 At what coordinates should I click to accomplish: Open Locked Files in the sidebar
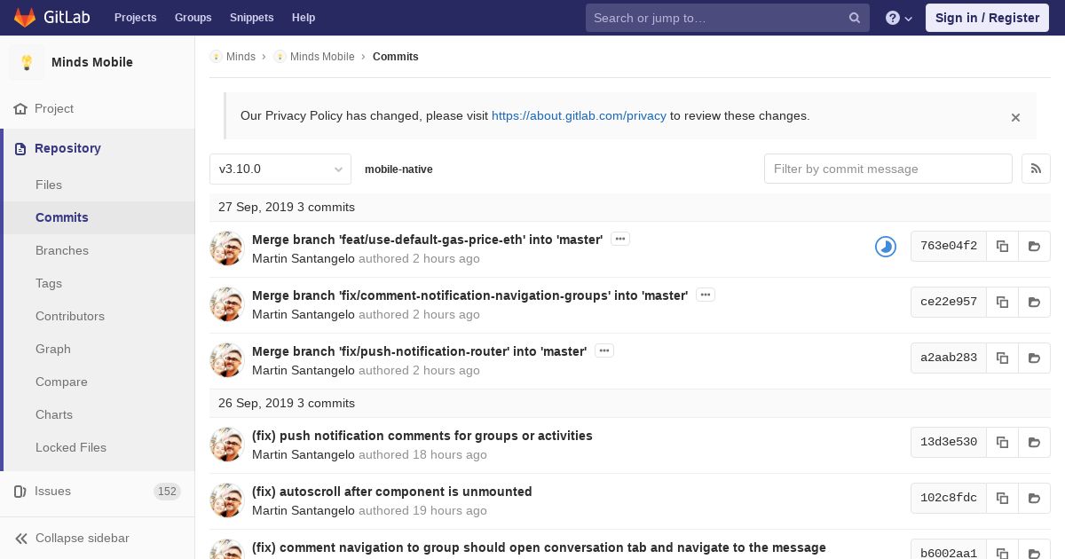click(71, 447)
